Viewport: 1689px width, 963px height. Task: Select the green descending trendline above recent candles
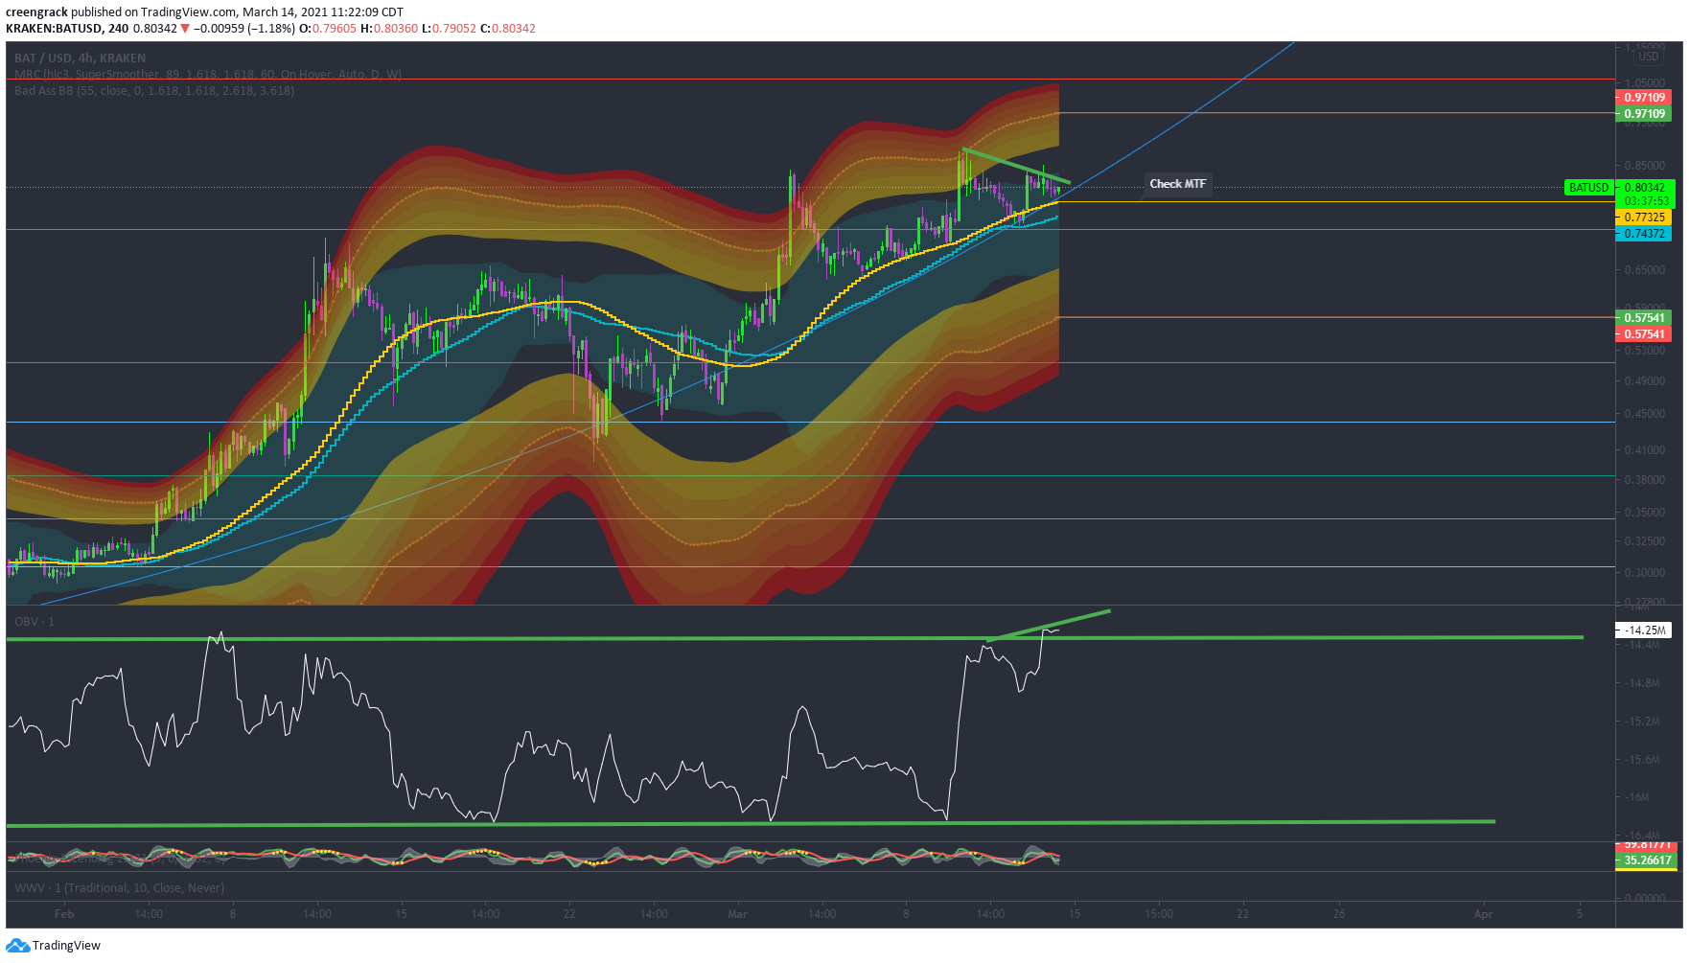1016,167
